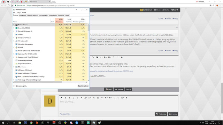Image resolution: width=223 pixels, height=125 pixels.
Task: Open forum Search
Action: coord(175,10)
